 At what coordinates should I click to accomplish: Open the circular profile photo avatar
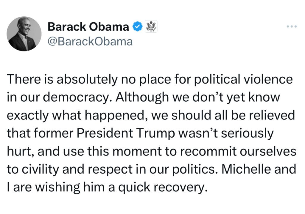(x=24, y=34)
